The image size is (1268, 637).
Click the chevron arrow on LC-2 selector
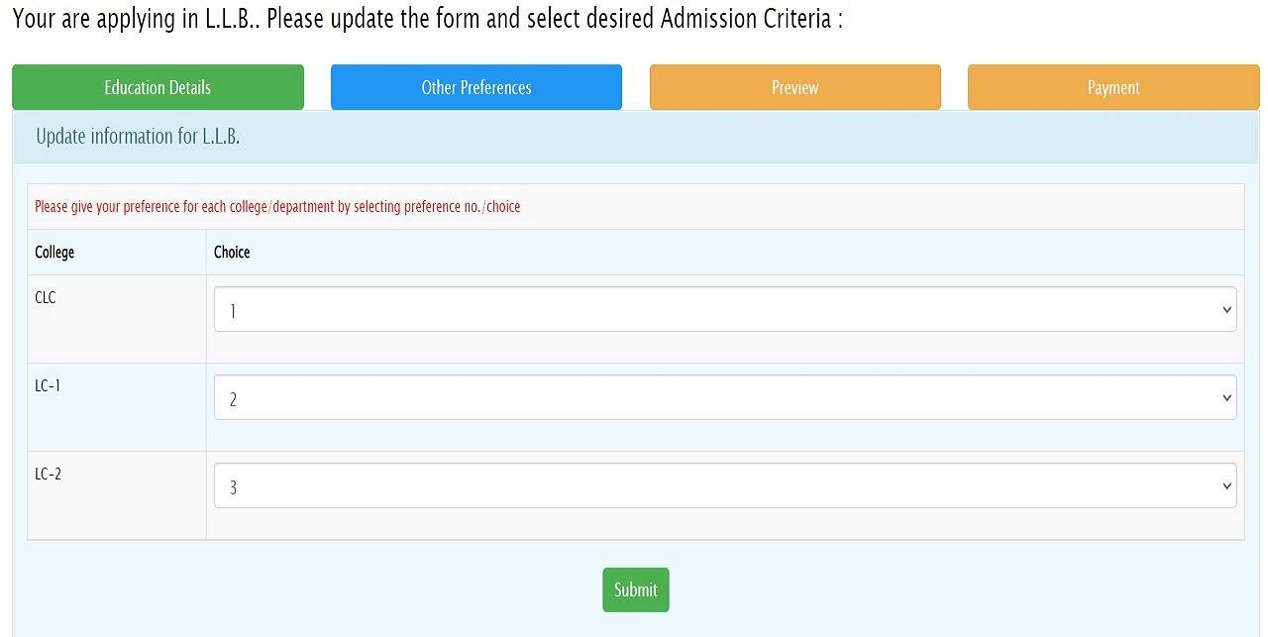[1227, 486]
